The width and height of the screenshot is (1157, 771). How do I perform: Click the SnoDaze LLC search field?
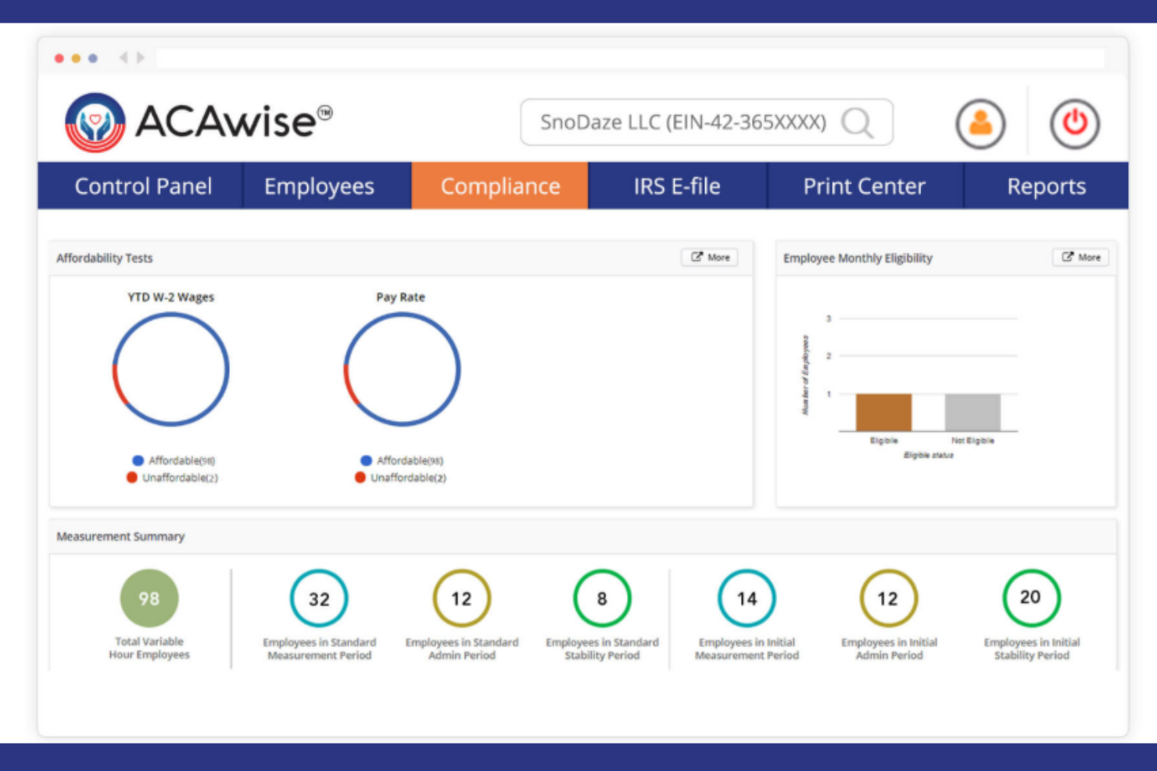coord(682,123)
